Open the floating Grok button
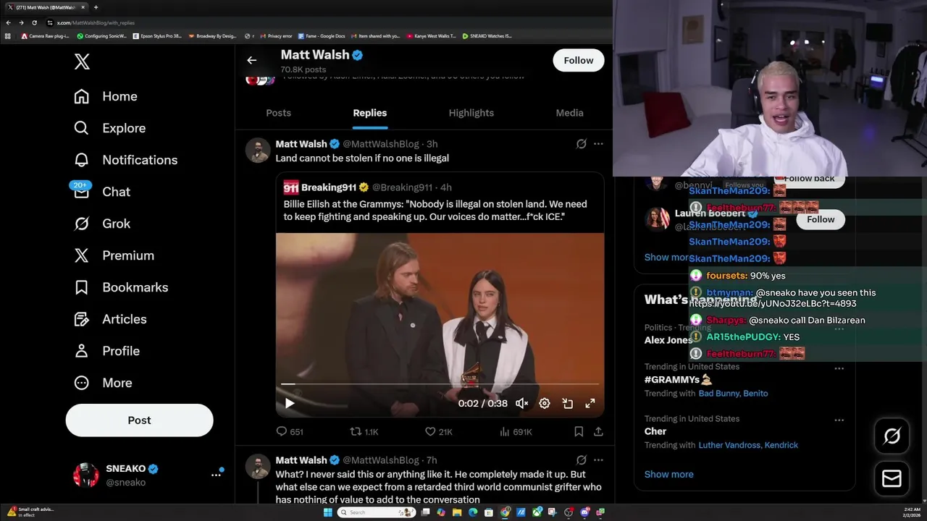The image size is (927, 521). click(892, 436)
